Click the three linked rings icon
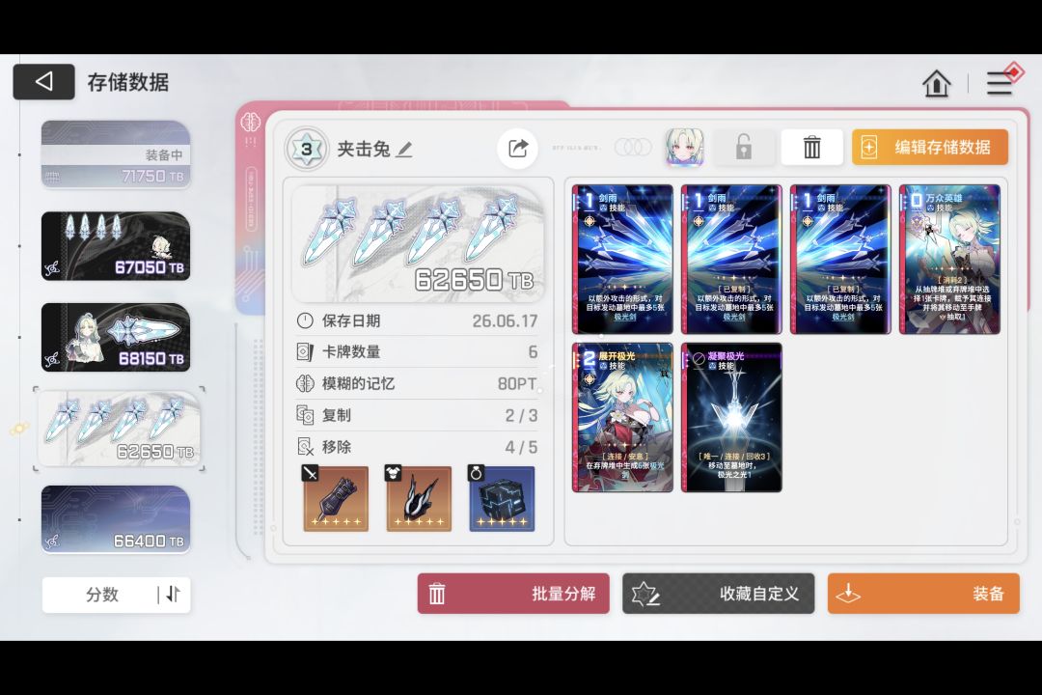This screenshot has width=1042, height=695. pyautogui.click(x=633, y=148)
